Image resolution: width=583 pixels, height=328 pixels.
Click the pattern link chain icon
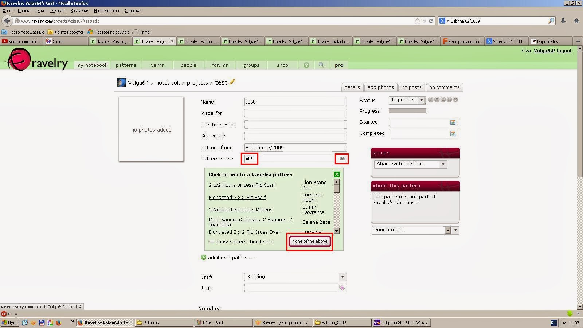click(342, 159)
